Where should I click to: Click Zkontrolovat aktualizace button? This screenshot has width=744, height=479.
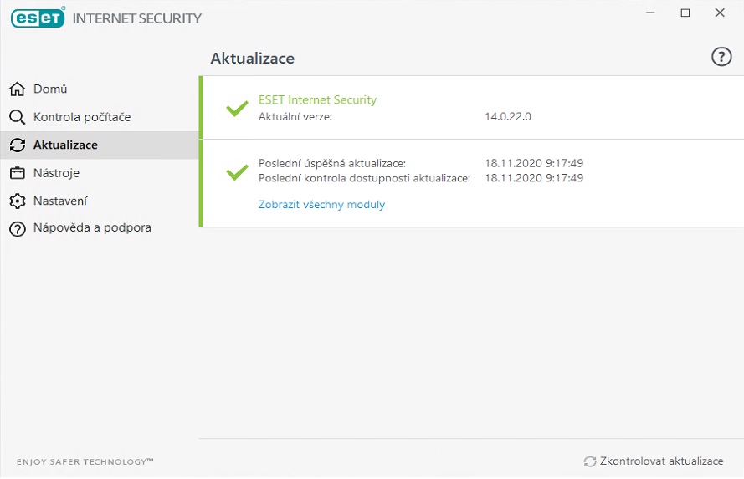click(654, 461)
